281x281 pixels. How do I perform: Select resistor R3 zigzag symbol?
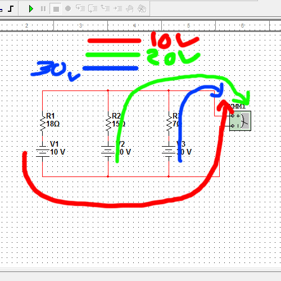[x=169, y=122]
